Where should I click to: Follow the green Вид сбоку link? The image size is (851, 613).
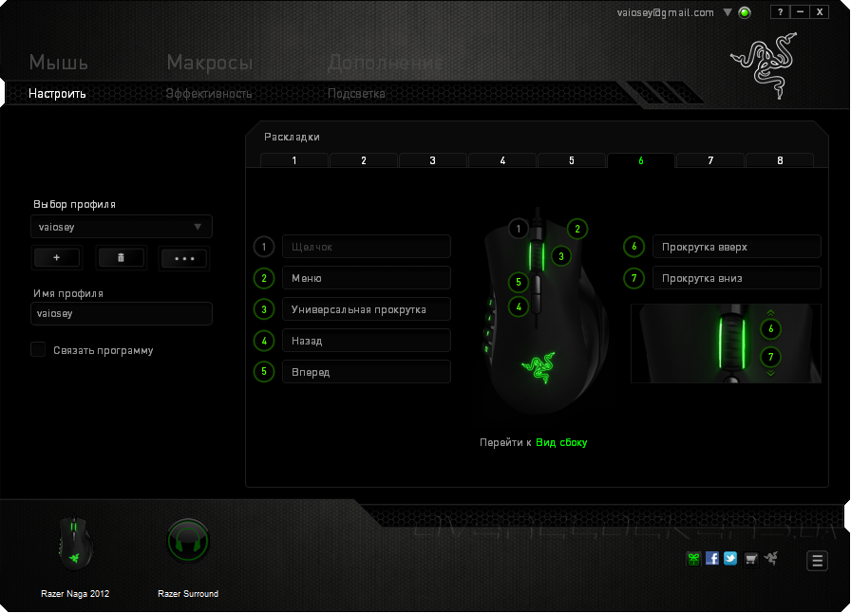(561, 442)
